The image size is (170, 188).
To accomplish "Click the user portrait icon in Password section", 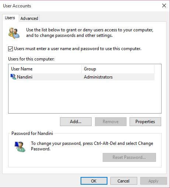I will click(x=20, y=147).
